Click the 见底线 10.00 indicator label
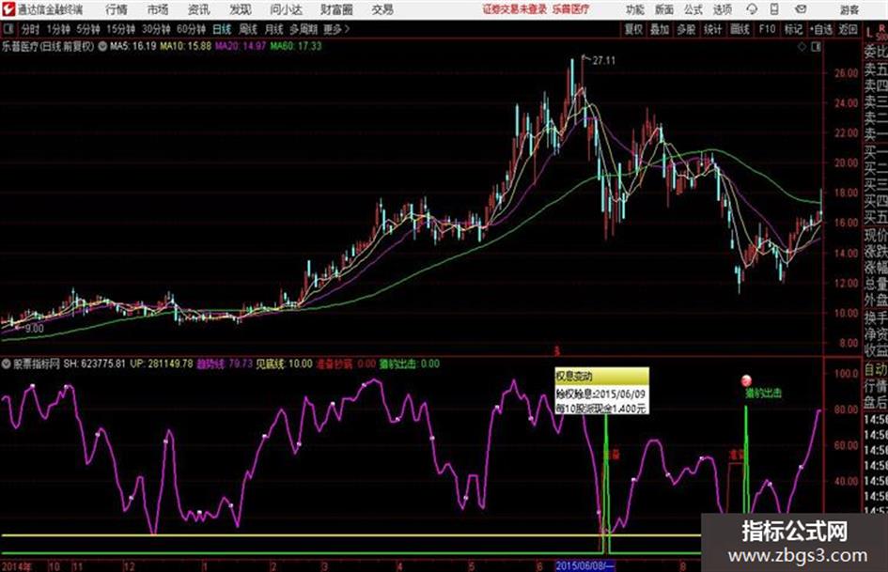The width and height of the screenshot is (888, 572). (284, 363)
